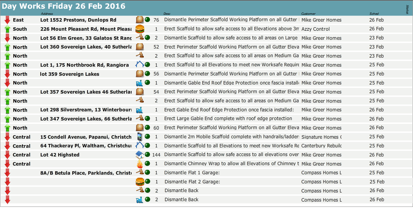This screenshot has height=208, width=413.
Task: Select the South region cell
Action: click(20, 29)
